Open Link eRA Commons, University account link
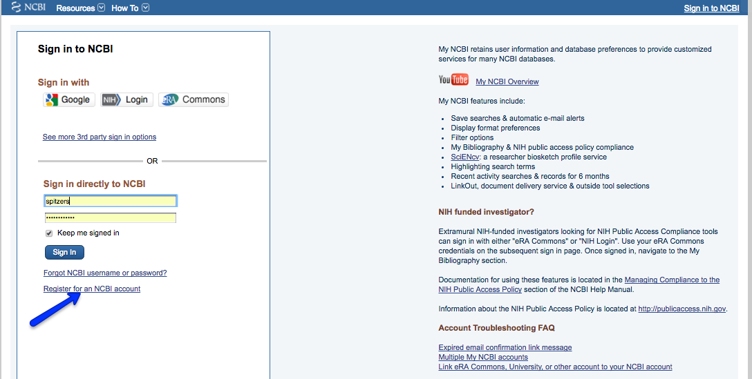This screenshot has width=752, height=379. click(556, 367)
